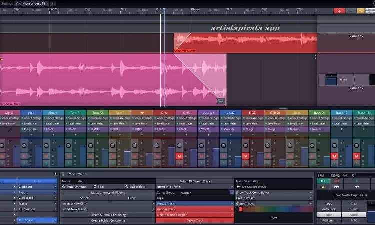375x225 pixels.
Task: Add a new edit tab with plus icon
Action: point(53,4)
